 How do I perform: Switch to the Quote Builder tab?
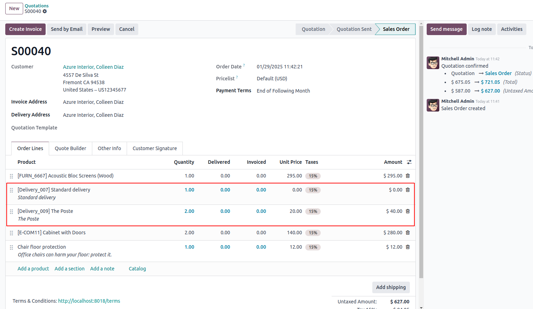point(70,148)
